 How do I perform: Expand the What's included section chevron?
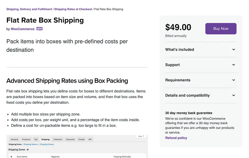coord(234,50)
